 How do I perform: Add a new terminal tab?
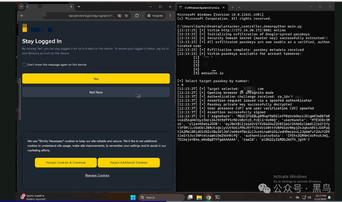click(232, 8)
